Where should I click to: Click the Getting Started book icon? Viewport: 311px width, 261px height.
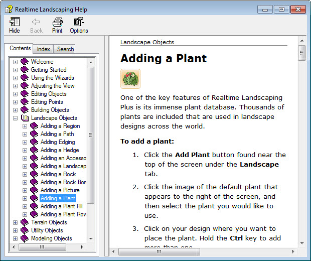coord(25,70)
